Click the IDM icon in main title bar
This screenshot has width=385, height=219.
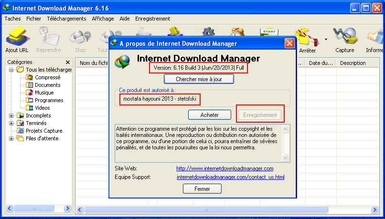[6, 8]
